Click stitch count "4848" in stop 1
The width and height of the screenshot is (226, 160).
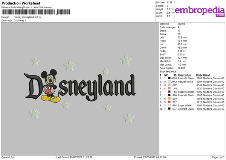(174, 78)
